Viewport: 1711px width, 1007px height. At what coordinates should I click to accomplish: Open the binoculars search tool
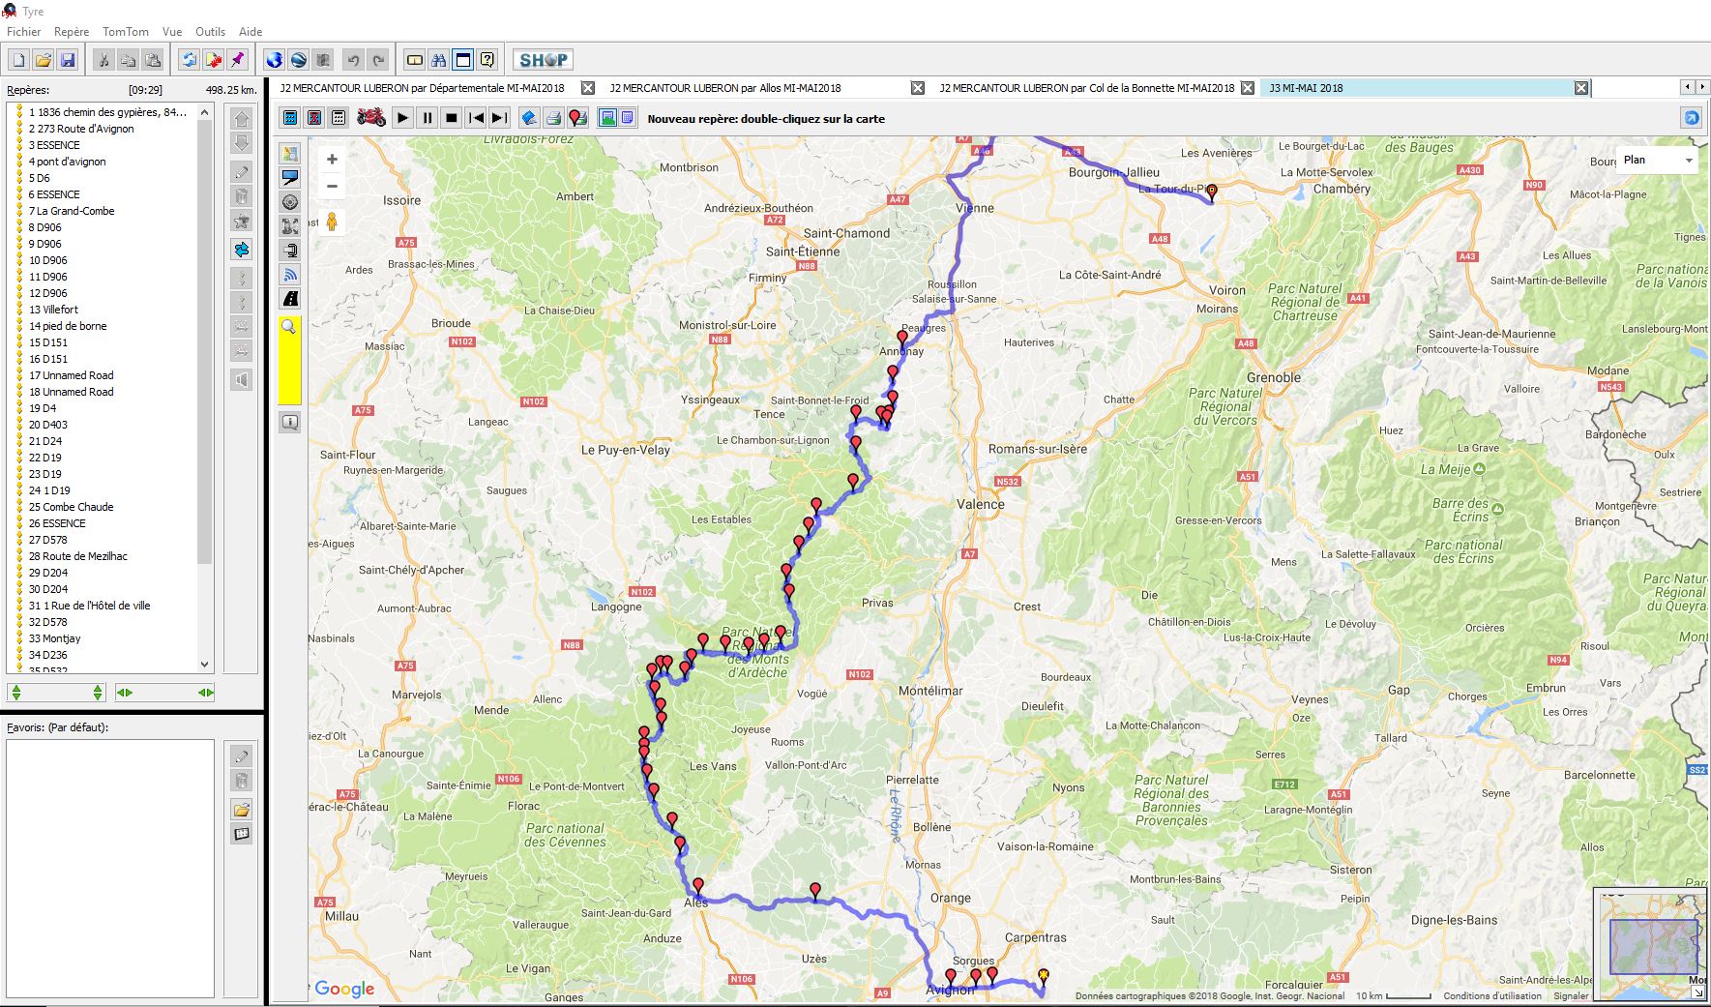(x=439, y=60)
